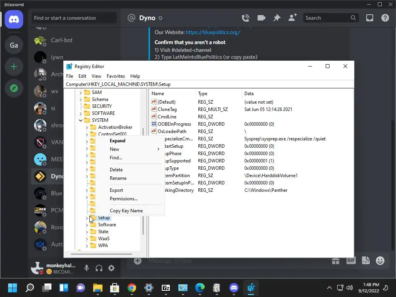
Task: Expand the State registry key
Action: point(87,232)
